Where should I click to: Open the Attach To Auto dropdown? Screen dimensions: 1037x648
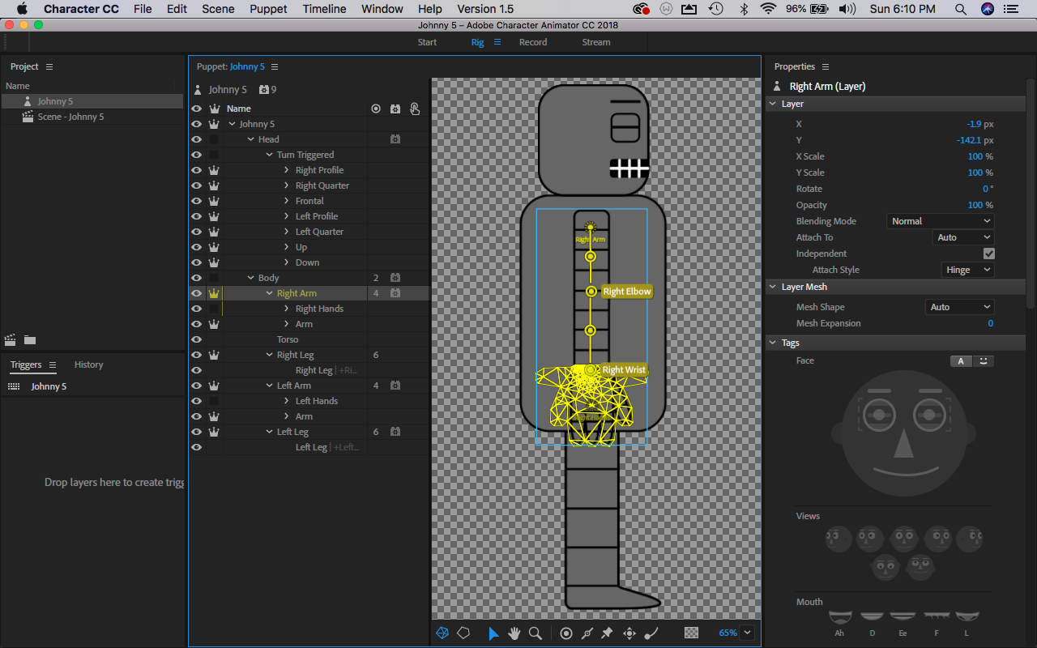tap(963, 237)
